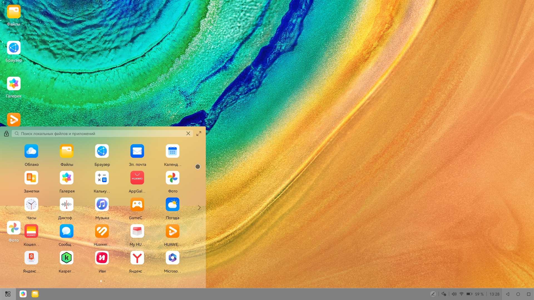534x300 pixels.
Task: Go to the previous app page arrow
Action: pyautogui.click(x=6, y=208)
